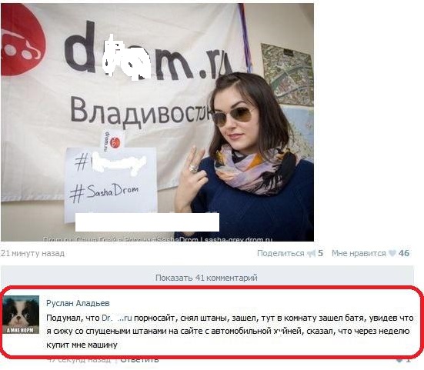This screenshot has width=424, height=370.
Task: Open the profile link "Руслан Аладьев"
Action: point(78,303)
